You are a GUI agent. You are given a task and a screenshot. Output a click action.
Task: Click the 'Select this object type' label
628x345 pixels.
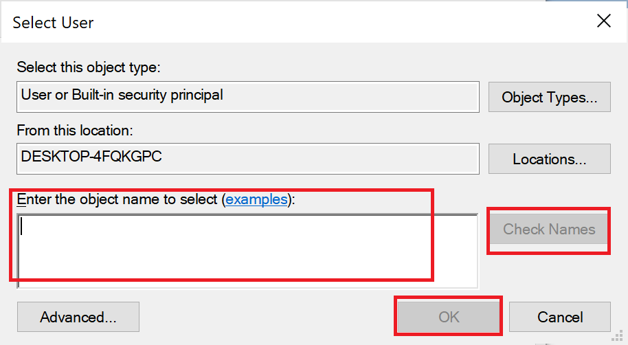pos(88,67)
